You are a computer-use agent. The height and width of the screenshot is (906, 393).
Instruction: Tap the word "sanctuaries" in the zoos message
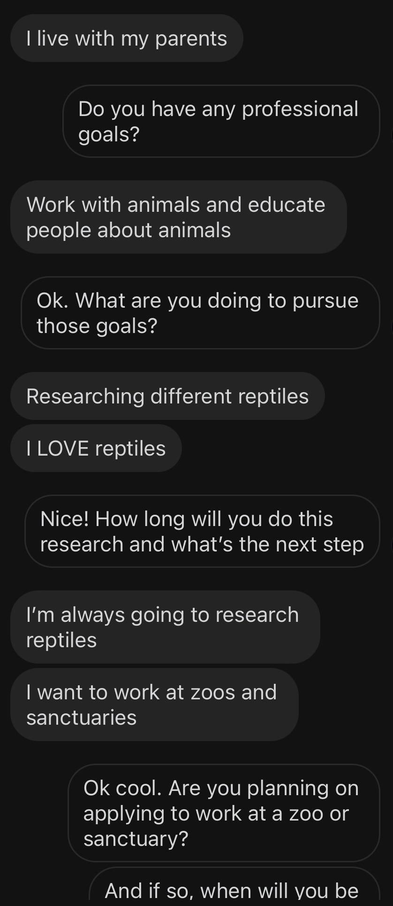click(82, 718)
